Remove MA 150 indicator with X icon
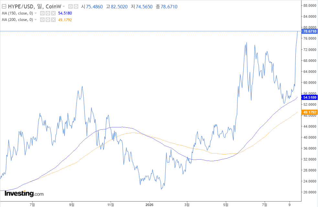Image resolution: width=318 pixels, height=207 pixels. [53, 13]
